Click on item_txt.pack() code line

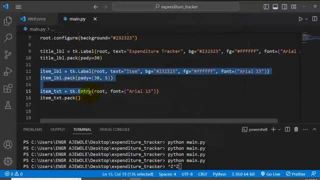point(60,98)
